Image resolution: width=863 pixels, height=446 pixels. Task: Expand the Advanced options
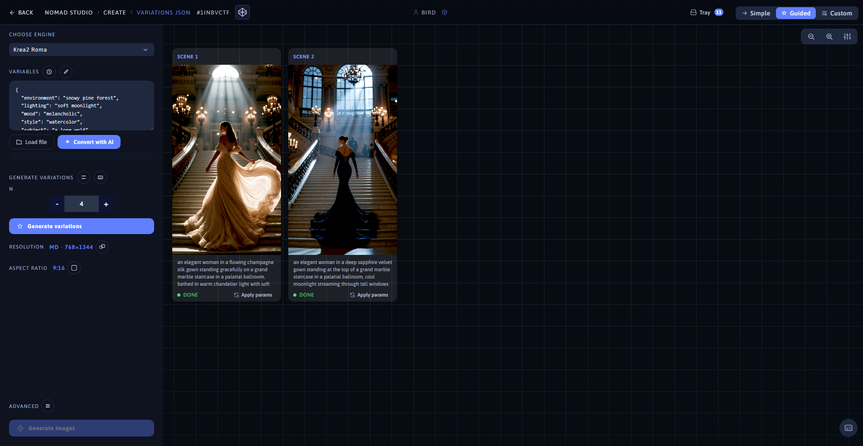point(48,406)
